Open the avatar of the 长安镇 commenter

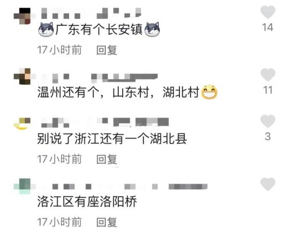22,16
